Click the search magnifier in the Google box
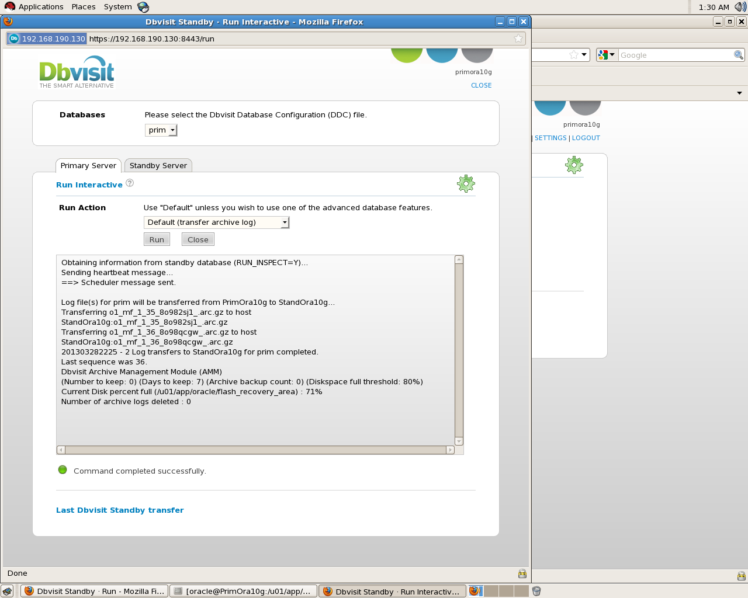The height and width of the screenshot is (598, 748). (x=739, y=55)
